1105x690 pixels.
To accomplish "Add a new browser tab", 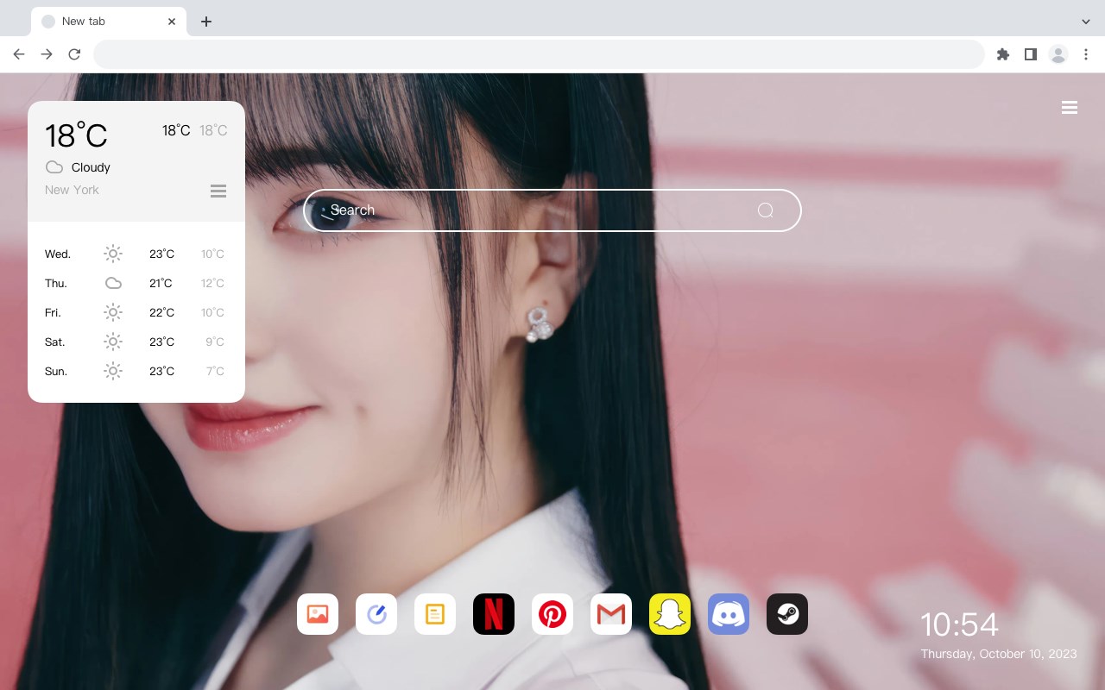I will (x=206, y=22).
